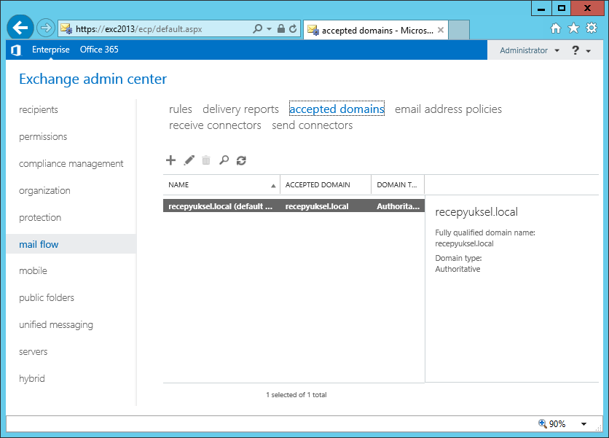Open a new browser tab
The height and width of the screenshot is (438, 609).
pos(459,30)
